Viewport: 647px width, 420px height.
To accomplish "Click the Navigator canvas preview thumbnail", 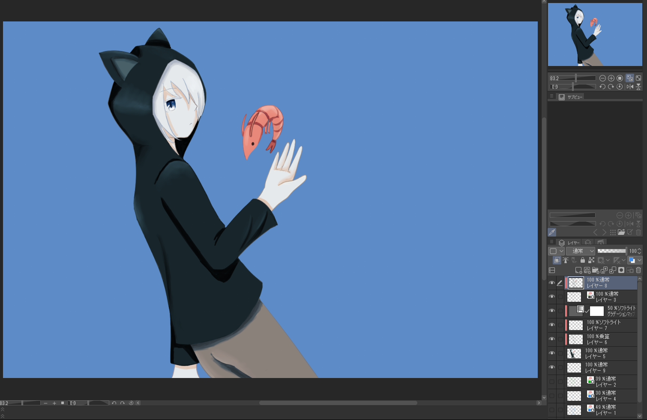I will point(595,34).
